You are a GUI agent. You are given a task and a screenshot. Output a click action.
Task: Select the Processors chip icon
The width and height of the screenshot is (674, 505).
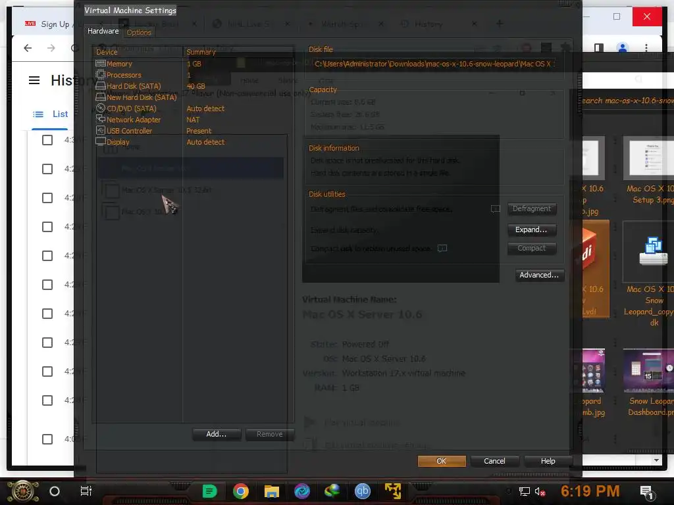click(x=101, y=74)
